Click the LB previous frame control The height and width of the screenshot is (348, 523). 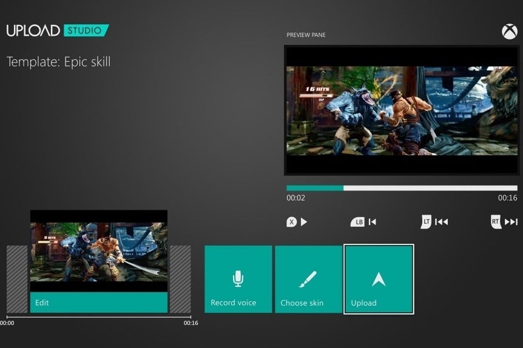363,222
